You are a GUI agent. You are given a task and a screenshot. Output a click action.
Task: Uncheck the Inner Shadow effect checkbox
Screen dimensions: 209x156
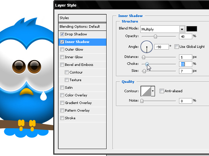62,42
